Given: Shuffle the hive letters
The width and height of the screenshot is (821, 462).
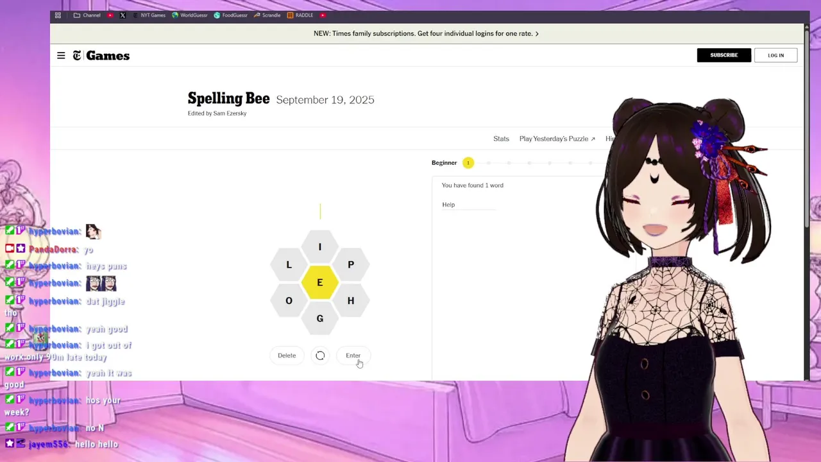Looking at the screenshot, I should click(x=320, y=355).
